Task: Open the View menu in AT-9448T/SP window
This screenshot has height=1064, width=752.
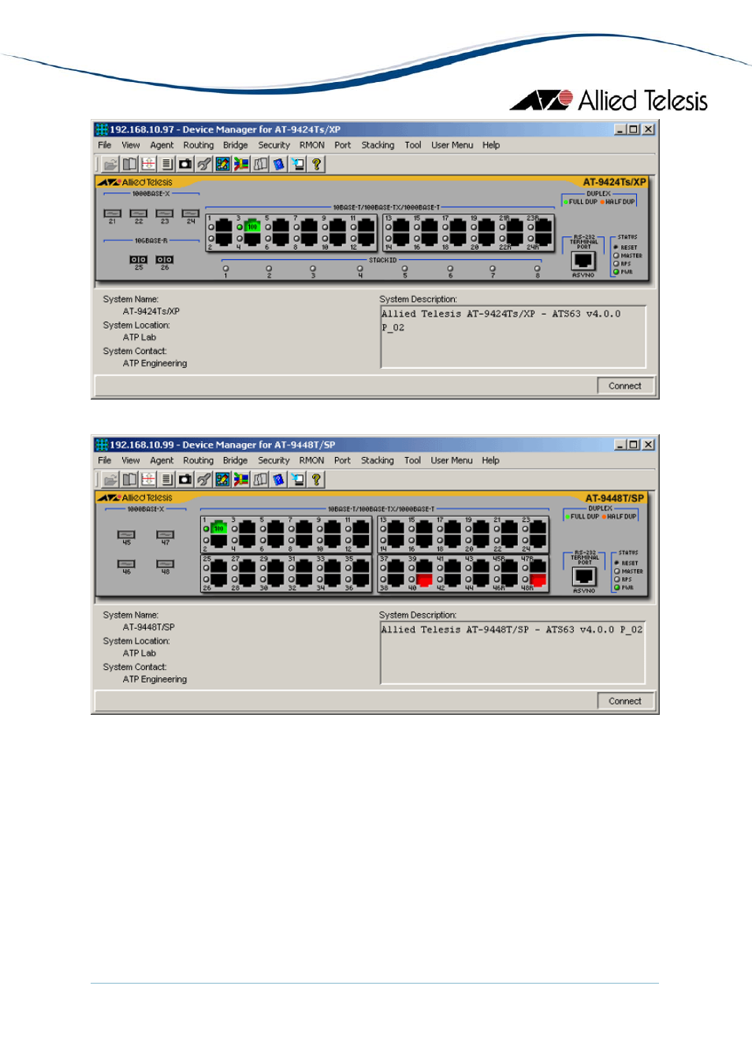Action: [x=131, y=460]
